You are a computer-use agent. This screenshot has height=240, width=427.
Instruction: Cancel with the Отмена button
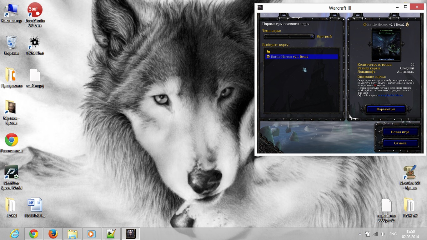pos(400,143)
